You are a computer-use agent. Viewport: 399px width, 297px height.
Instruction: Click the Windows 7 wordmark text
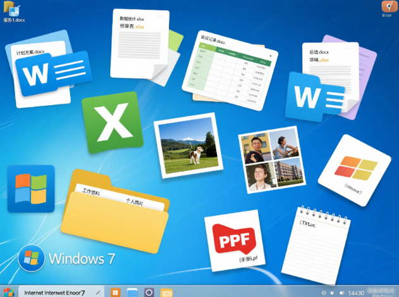pos(82,258)
